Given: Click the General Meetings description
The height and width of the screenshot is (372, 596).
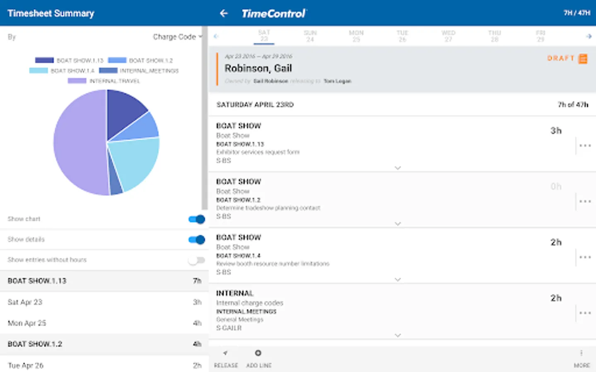Looking at the screenshot, I should click(x=240, y=320).
